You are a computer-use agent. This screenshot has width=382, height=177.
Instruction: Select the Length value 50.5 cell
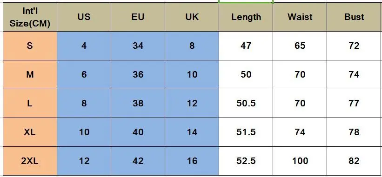tap(246, 103)
